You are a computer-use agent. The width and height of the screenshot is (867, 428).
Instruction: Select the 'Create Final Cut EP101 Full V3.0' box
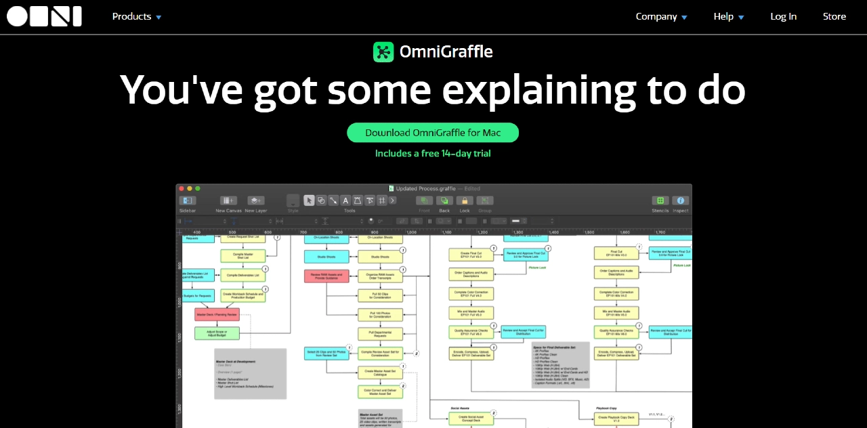pyautogui.click(x=471, y=255)
